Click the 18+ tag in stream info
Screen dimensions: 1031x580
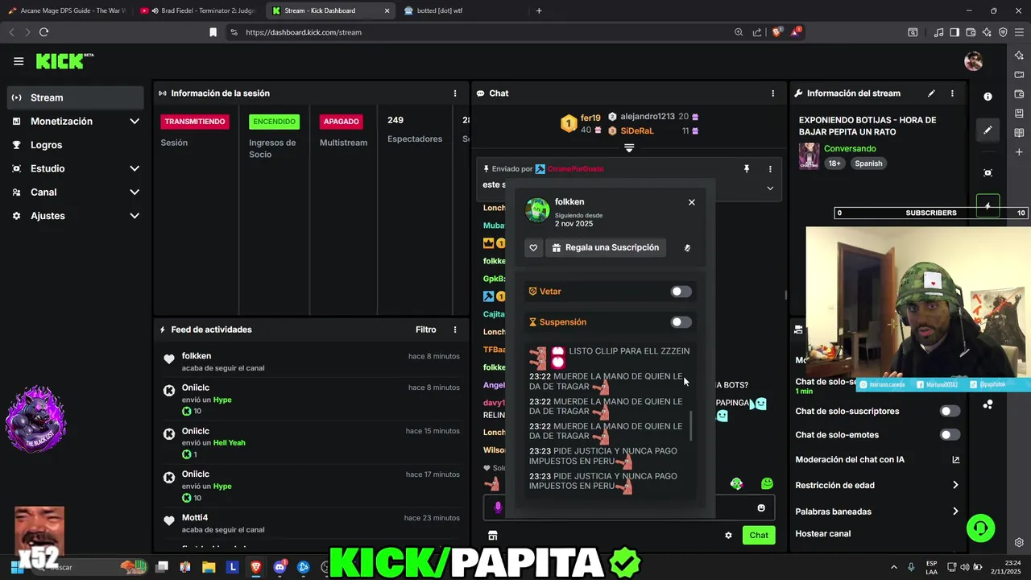[x=834, y=164]
